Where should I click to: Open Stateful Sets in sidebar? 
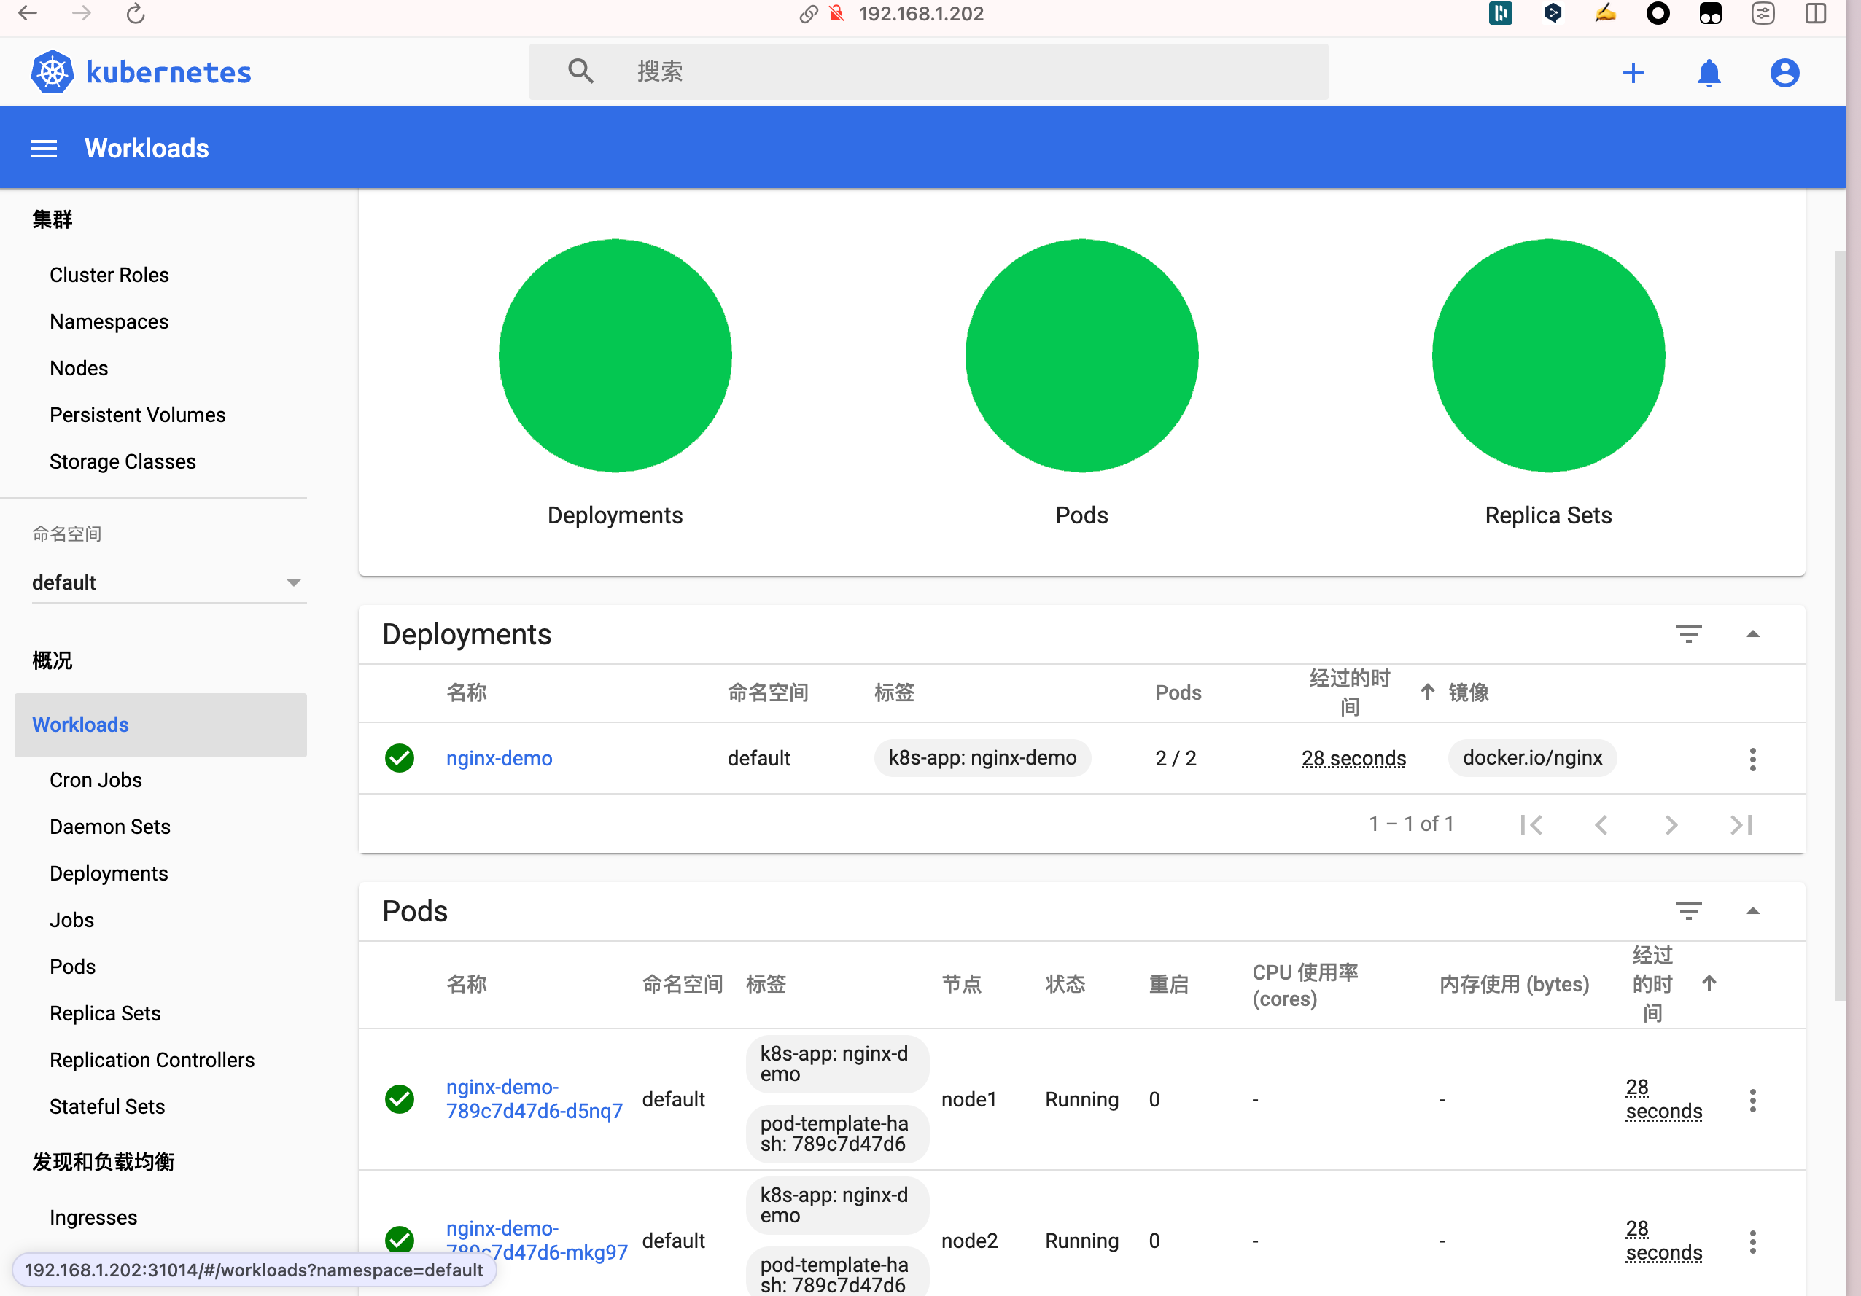coord(107,1106)
